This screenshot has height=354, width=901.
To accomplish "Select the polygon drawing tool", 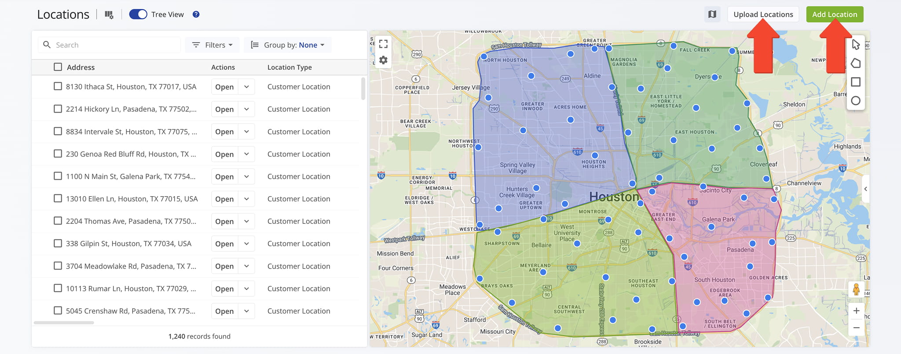I will [x=856, y=63].
